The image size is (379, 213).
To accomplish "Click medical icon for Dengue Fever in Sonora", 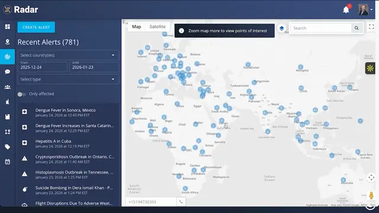I will (25, 112).
